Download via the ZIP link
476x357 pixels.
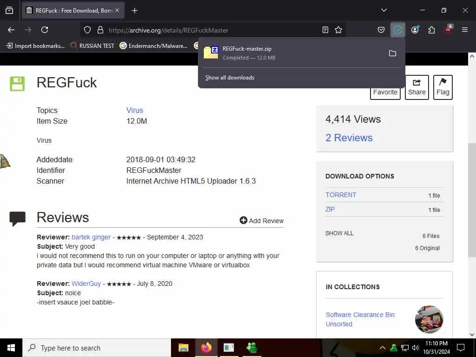point(330,209)
